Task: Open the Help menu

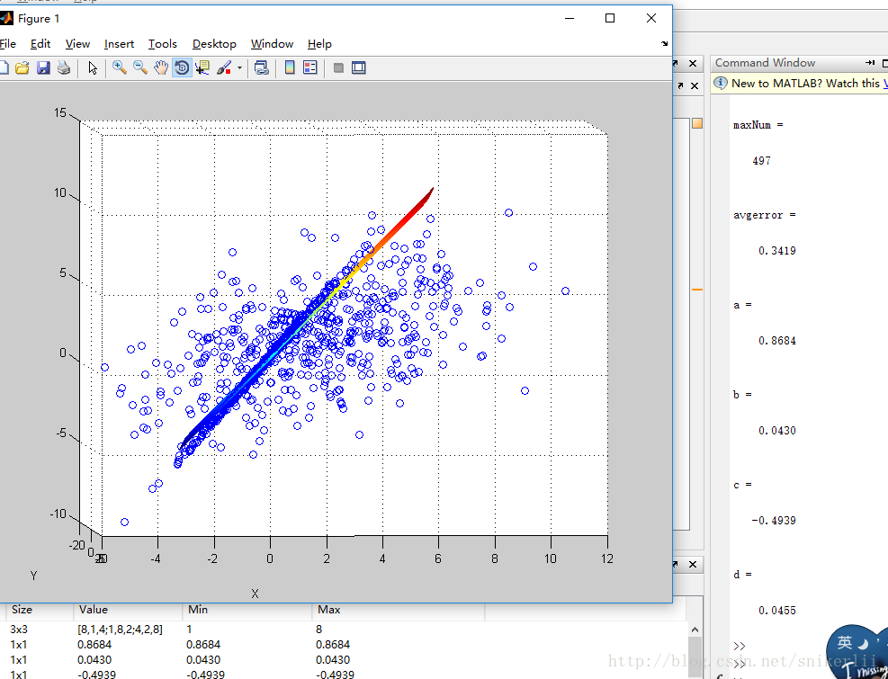Action: [x=319, y=43]
